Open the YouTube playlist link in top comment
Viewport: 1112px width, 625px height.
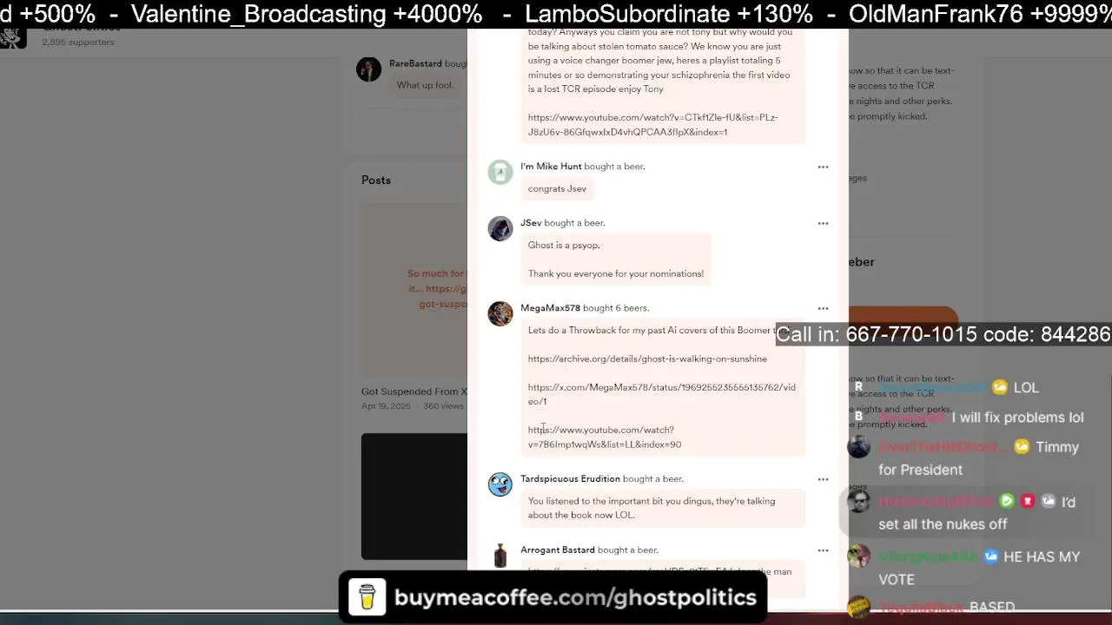[x=652, y=125]
